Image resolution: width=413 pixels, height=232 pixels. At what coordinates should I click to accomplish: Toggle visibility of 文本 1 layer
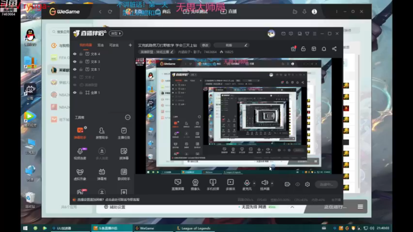point(75,70)
